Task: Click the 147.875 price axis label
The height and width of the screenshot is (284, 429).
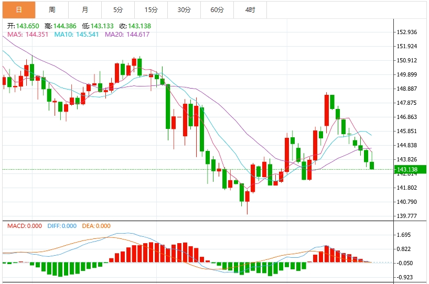Action: pyautogui.click(x=407, y=103)
